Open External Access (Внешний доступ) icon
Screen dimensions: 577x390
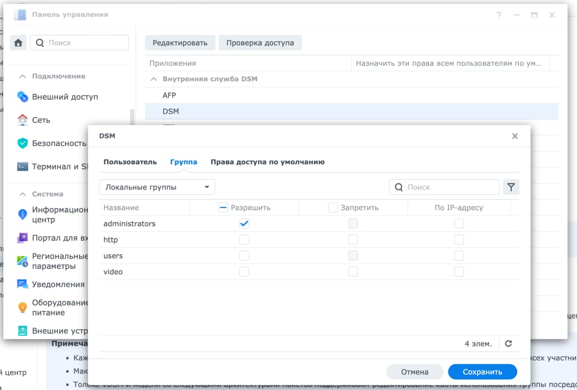click(x=23, y=97)
